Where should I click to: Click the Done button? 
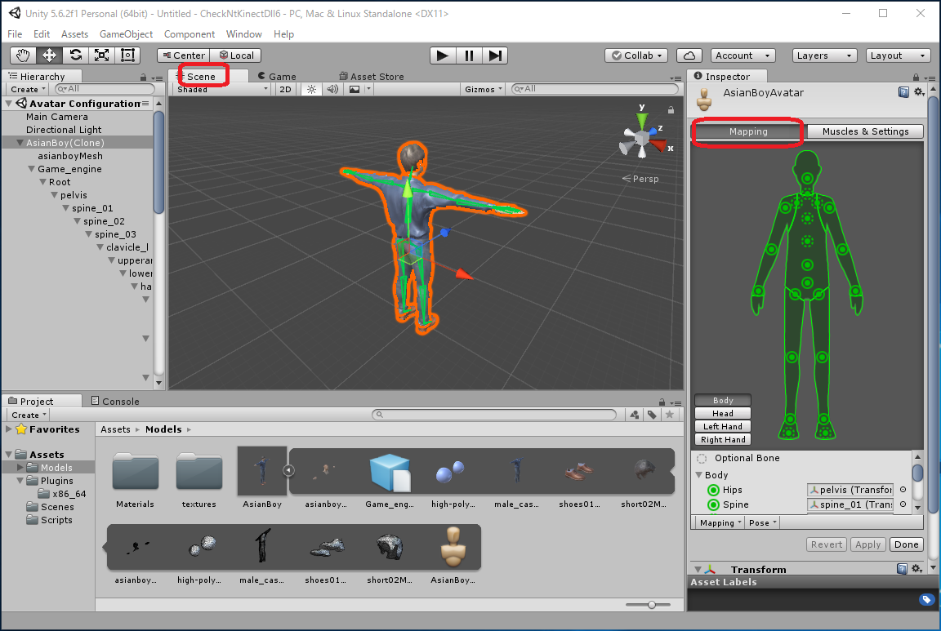pyautogui.click(x=906, y=544)
